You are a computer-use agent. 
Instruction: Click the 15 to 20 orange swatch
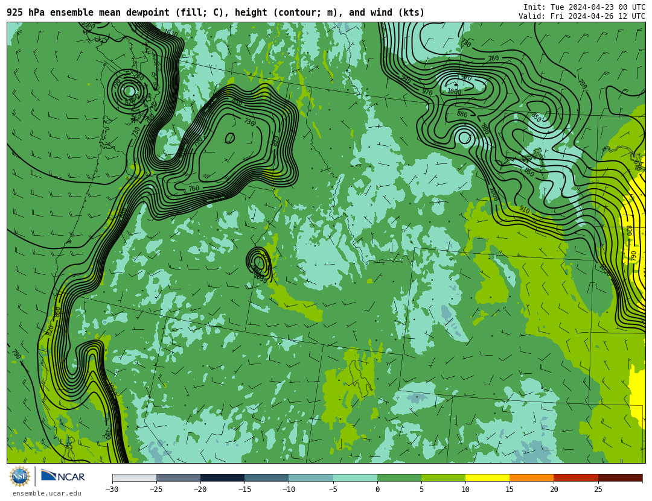pyautogui.click(x=532, y=477)
